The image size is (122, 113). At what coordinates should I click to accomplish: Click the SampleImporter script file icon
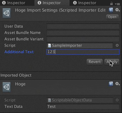(x=49, y=45)
